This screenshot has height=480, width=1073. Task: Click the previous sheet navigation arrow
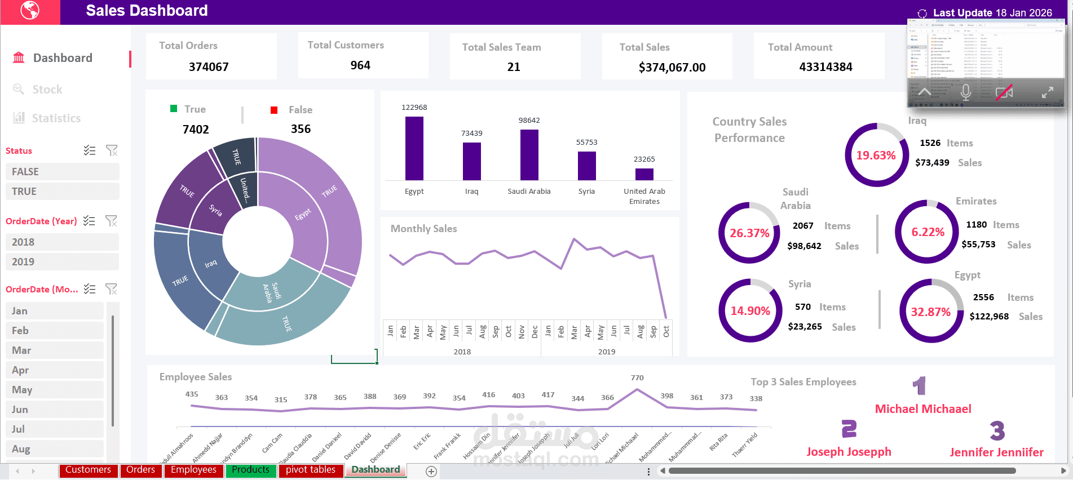[x=17, y=471]
